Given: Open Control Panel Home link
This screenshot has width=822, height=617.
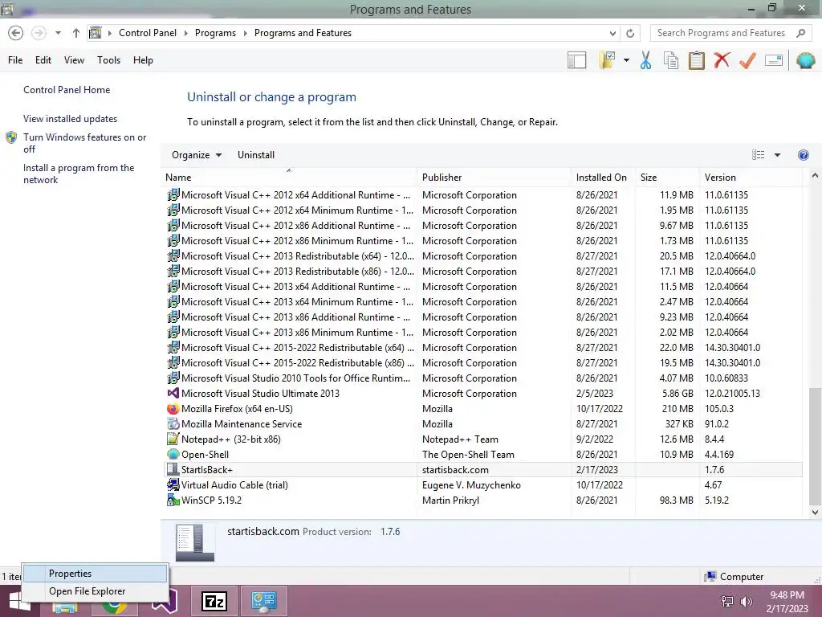Looking at the screenshot, I should 67,90.
